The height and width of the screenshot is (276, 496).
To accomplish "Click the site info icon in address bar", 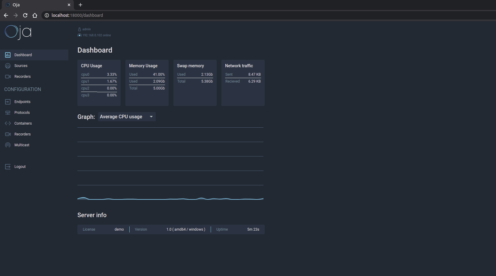I will pyautogui.click(x=47, y=15).
